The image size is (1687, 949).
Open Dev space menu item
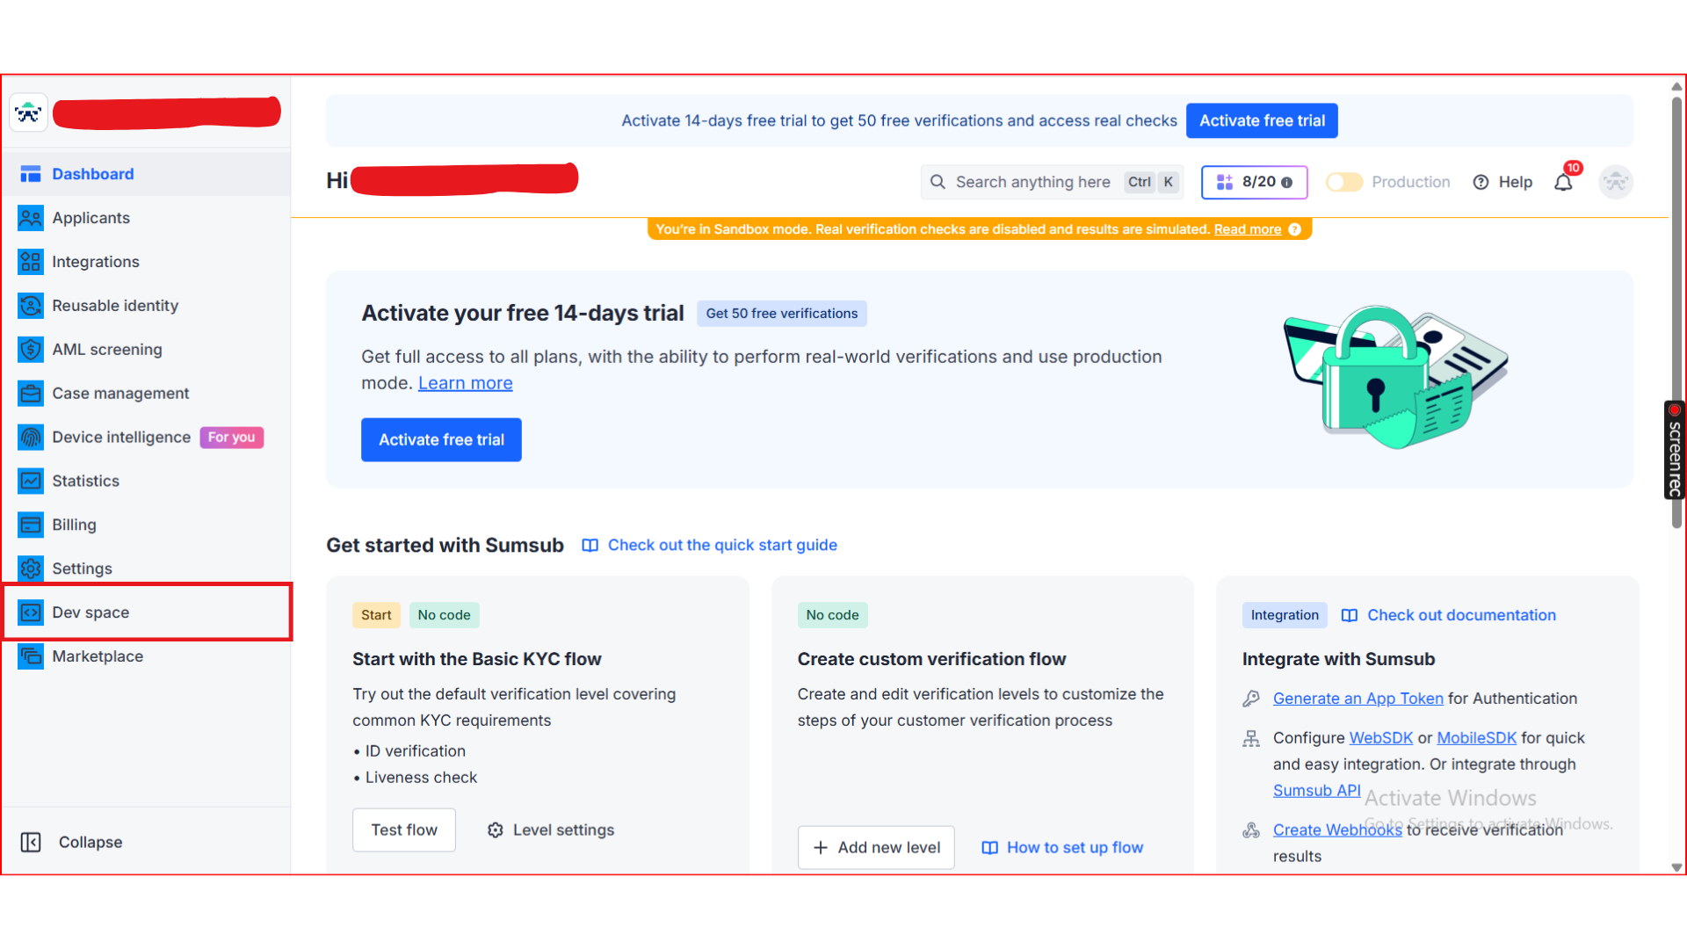click(x=91, y=612)
